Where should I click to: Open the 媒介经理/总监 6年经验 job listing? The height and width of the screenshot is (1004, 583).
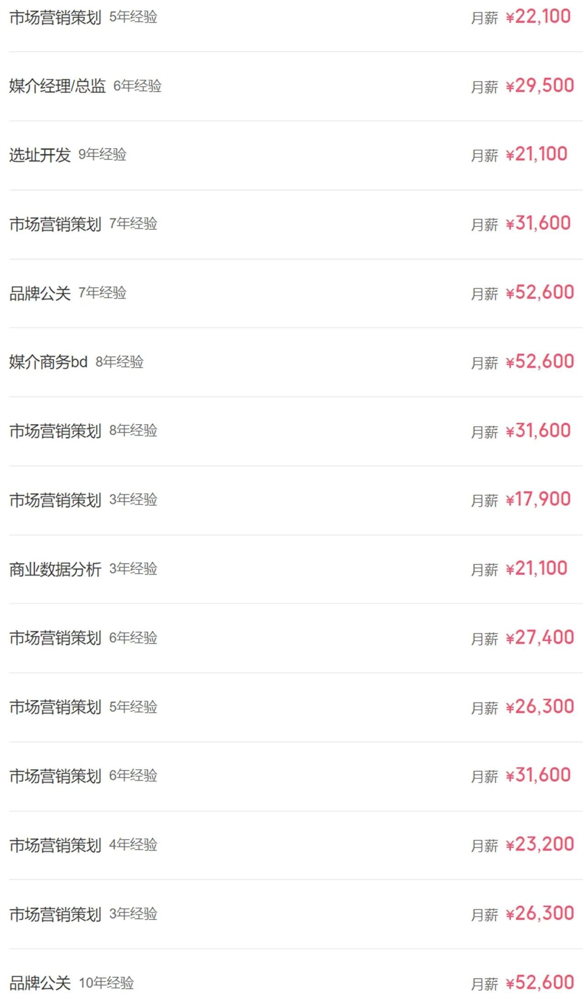(58, 86)
